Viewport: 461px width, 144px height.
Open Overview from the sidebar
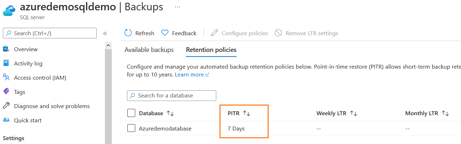click(x=26, y=49)
